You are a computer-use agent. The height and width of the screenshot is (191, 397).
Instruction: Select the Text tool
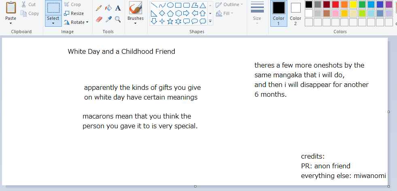coord(118,8)
